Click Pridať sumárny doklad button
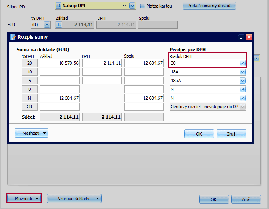This screenshot has height=209, width=269. (209, 6)
